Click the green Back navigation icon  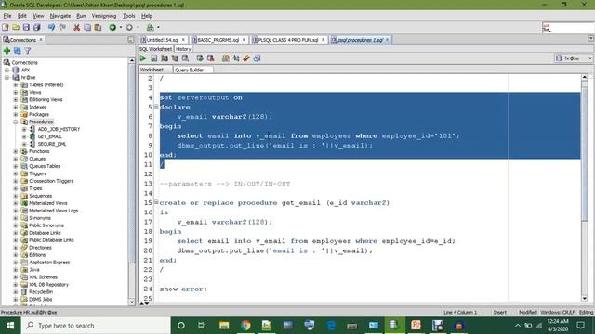coord(112,27)
